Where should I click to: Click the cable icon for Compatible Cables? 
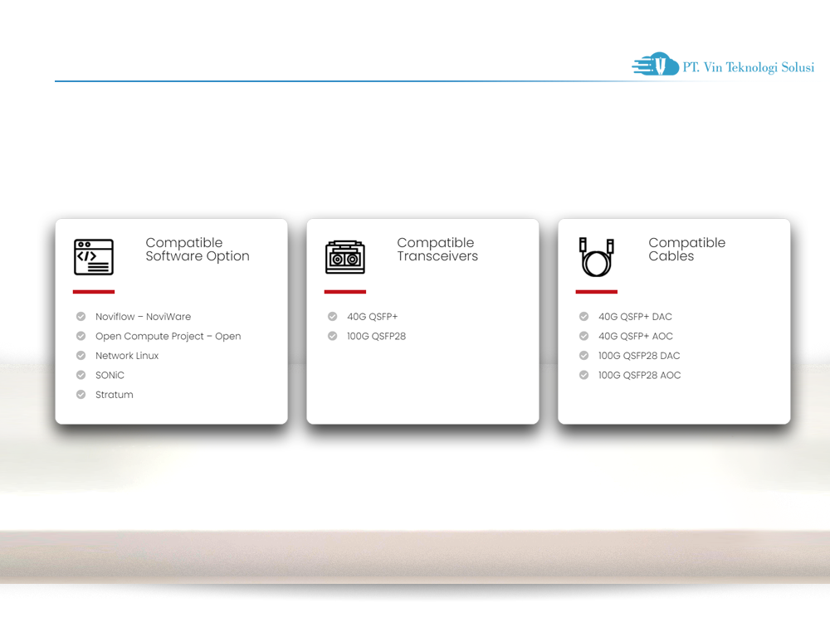pyautogui.click(x=597, y=257)
